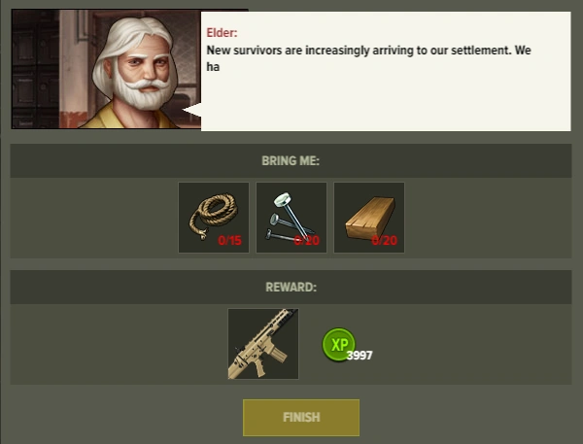Viewport: 583px width, 444px height.
Task: Click the Reward header bar
Action: point(291,287)
